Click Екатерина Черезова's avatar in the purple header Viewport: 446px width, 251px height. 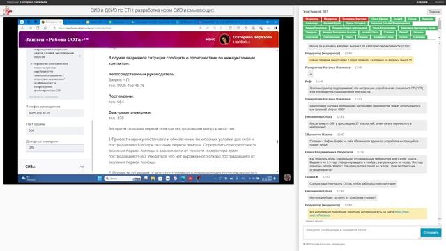tap(224, 39)
